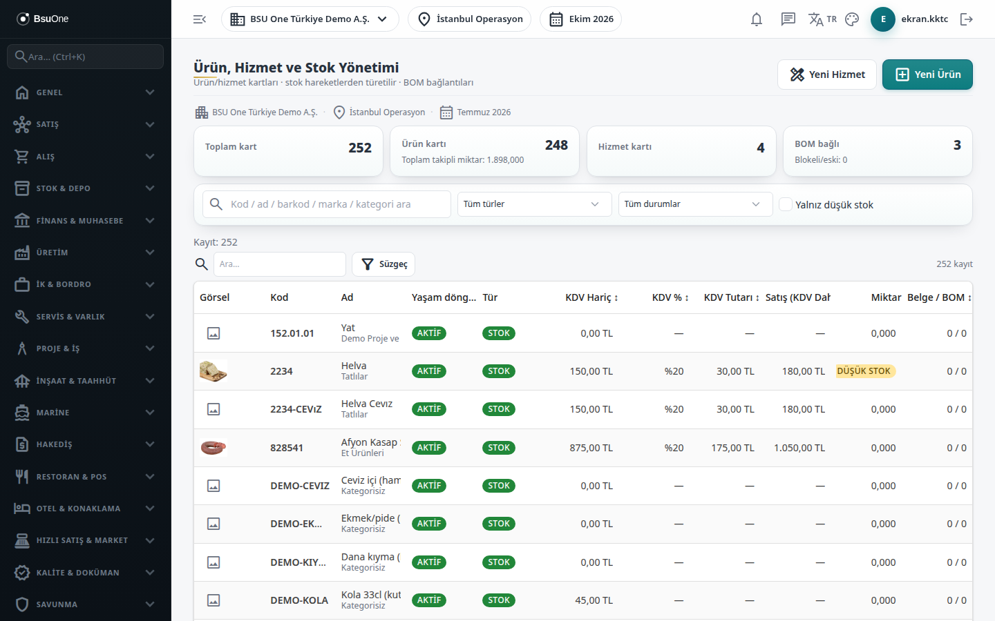Screen dimensions: 995x621
Task: Open the Tüm türler dropdown
Action: 534,204
